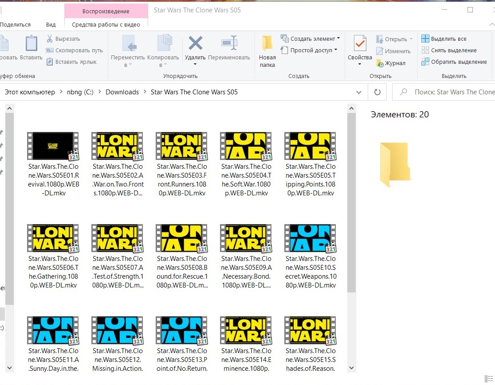Go to Этот компьютер in the breadcrumb
This screenshot has width=495, height=385.
[x=30, y=92]
